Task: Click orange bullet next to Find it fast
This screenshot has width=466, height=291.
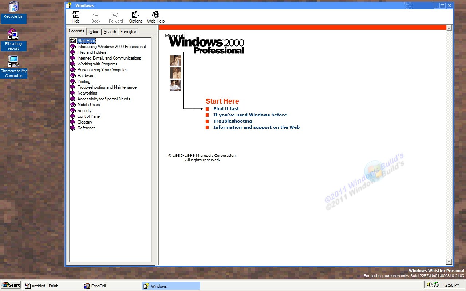Action: point(207,109)
